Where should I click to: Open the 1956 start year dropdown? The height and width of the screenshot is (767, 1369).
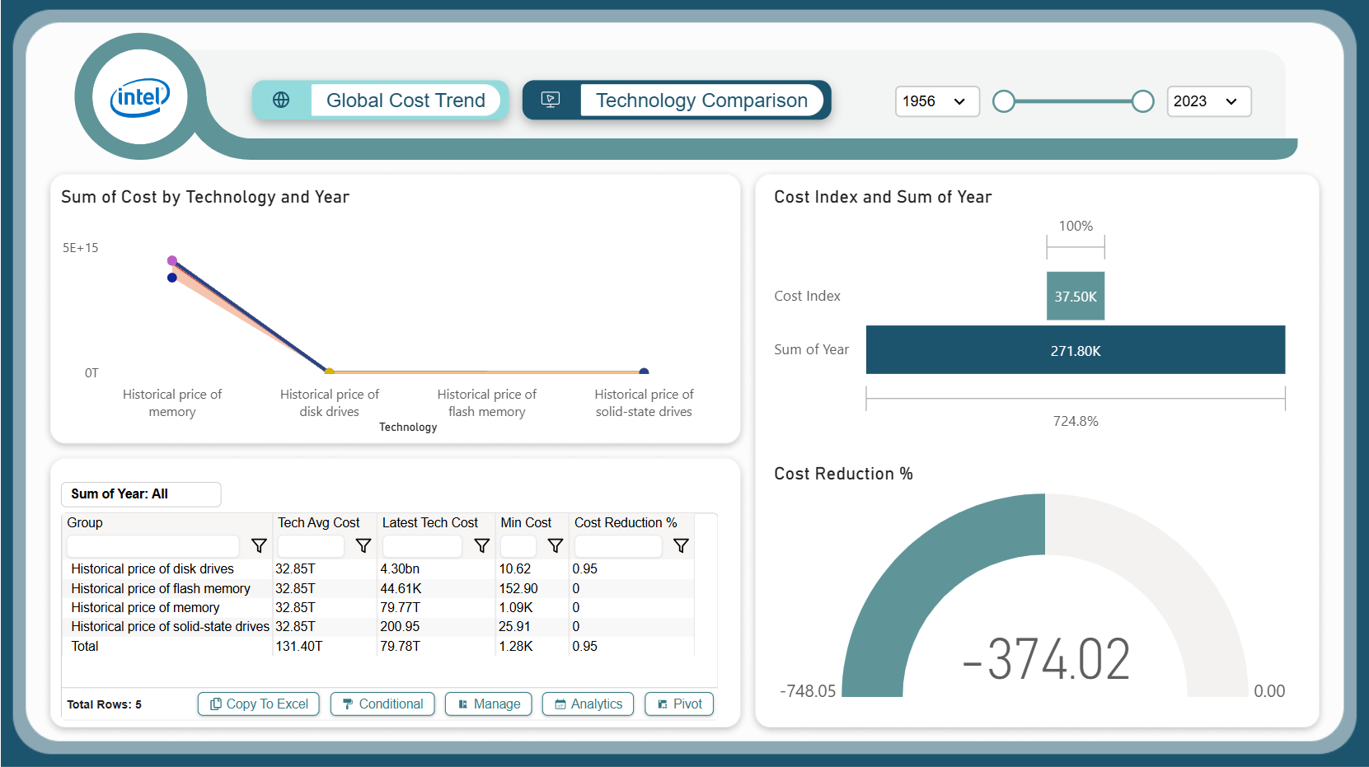[937, 101]
